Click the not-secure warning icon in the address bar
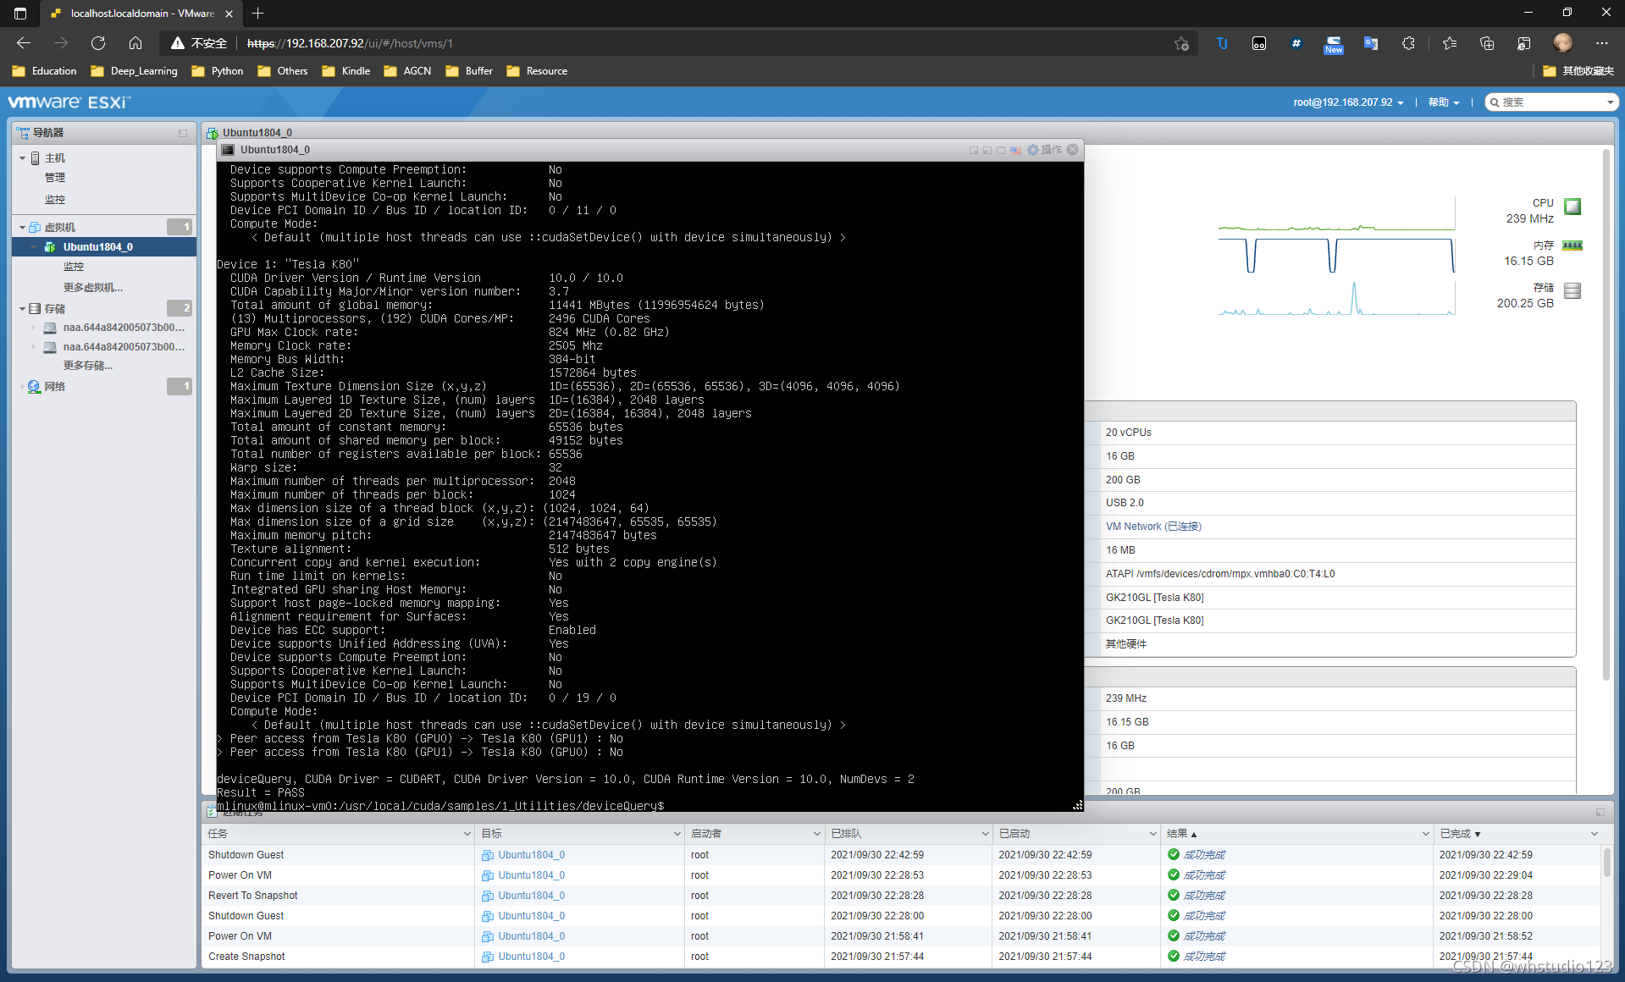1625x982 pixels. point(178,43)
